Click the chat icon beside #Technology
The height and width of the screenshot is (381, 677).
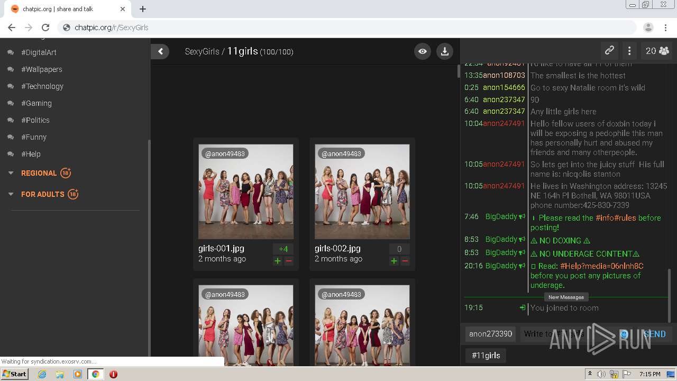click(11, 86)
